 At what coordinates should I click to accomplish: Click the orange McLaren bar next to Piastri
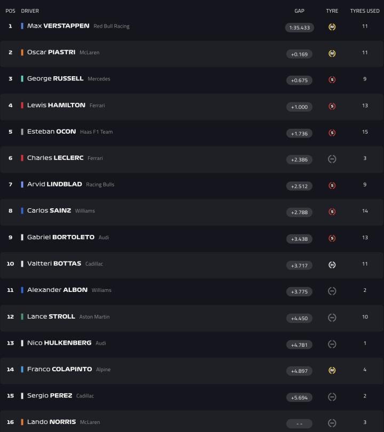coord(21,53)
